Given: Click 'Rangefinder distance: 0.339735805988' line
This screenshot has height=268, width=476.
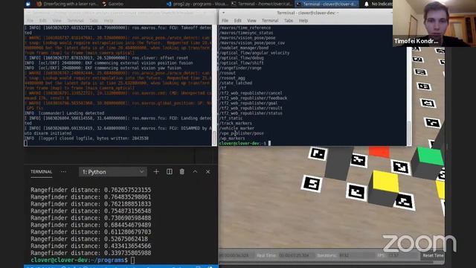Looking at the screenshot, I should point(91,253).
